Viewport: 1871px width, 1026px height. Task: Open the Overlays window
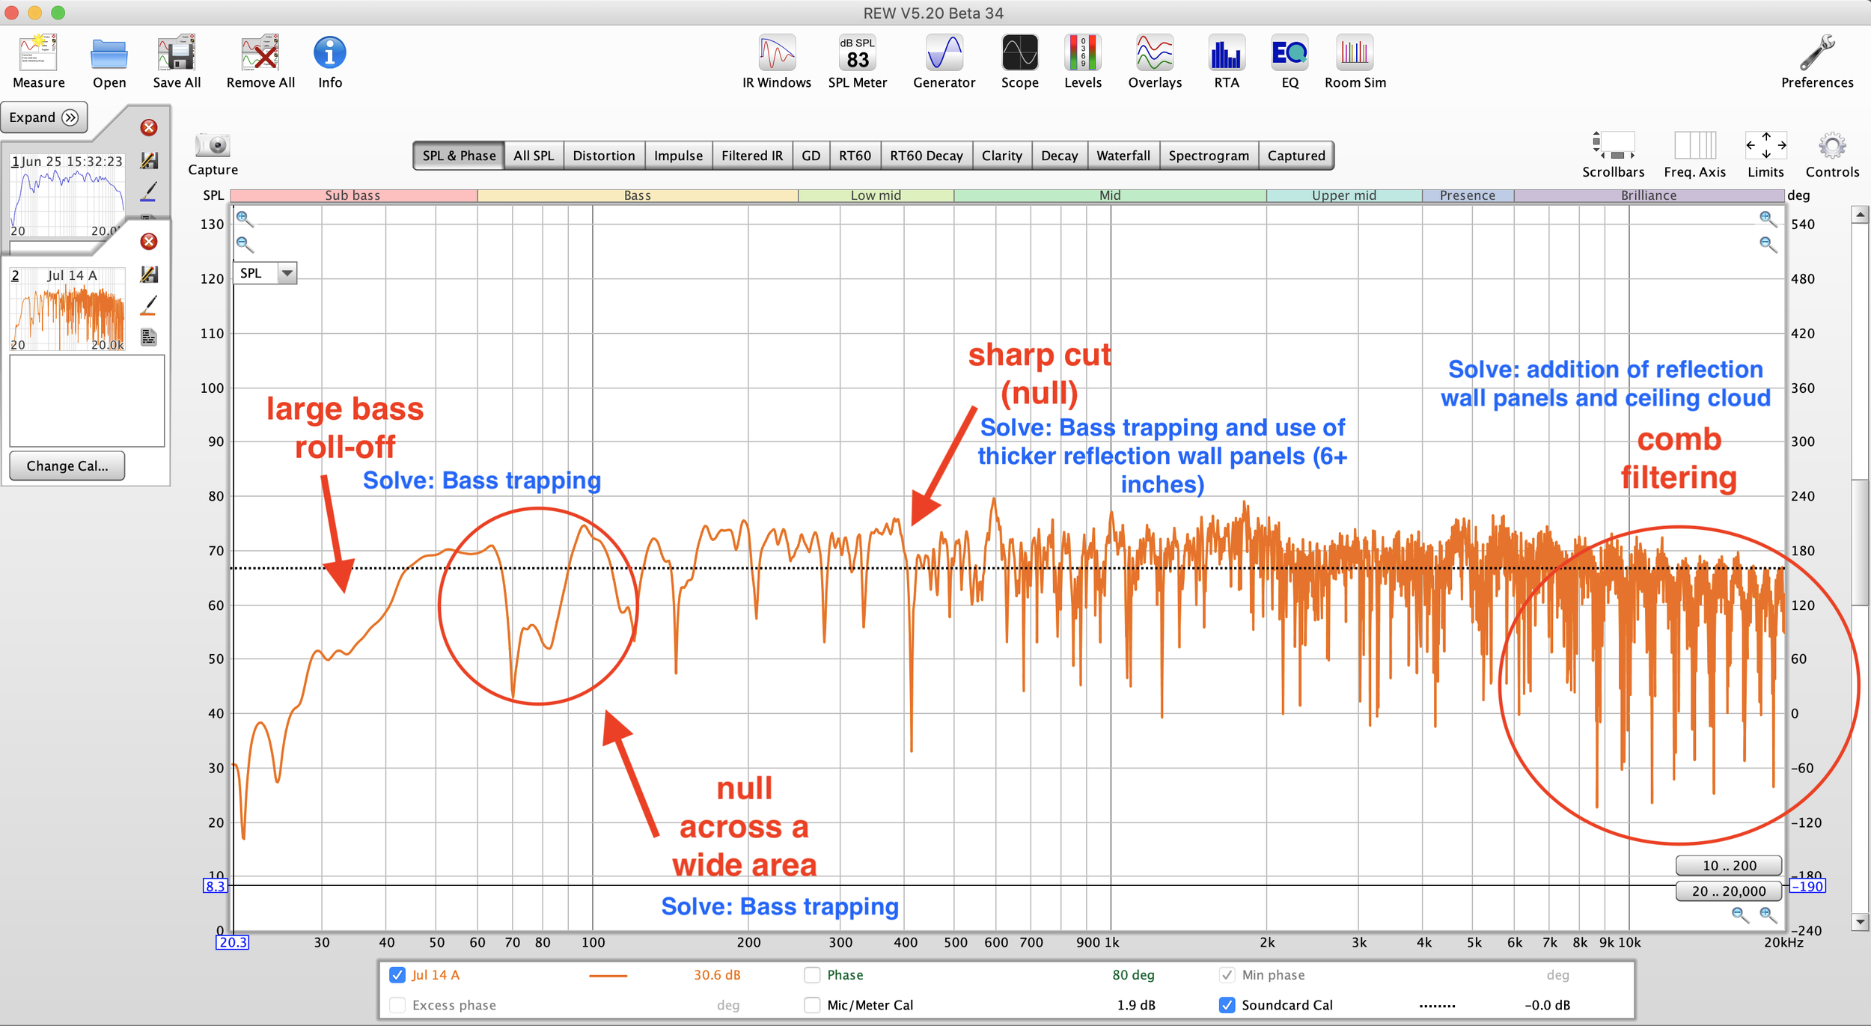(x=1154, y=54)
